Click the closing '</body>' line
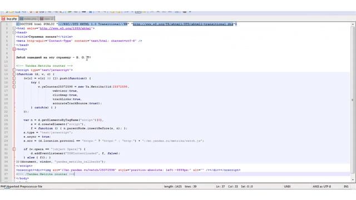The width and height of the screenshot is (356, 200). (22, 178)
